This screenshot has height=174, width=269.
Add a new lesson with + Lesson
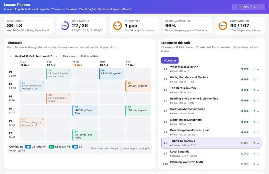tap(170, 61)
